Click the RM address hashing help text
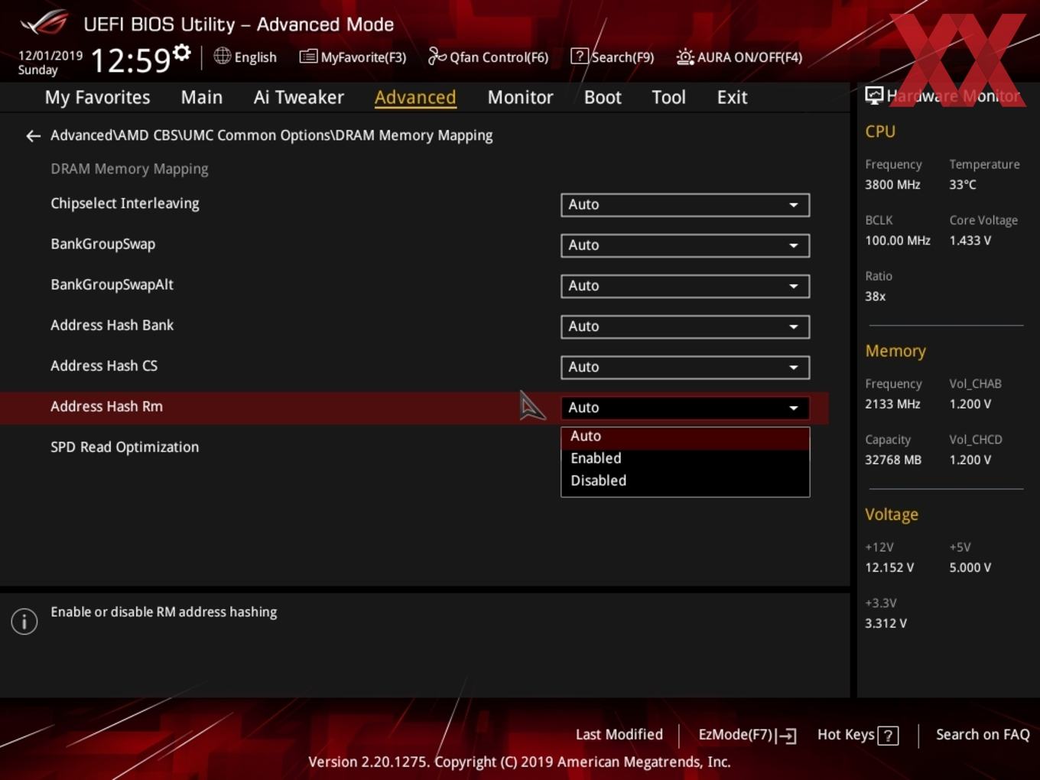The width and height of the screenshot is (1040, 780). coord(164,612)
